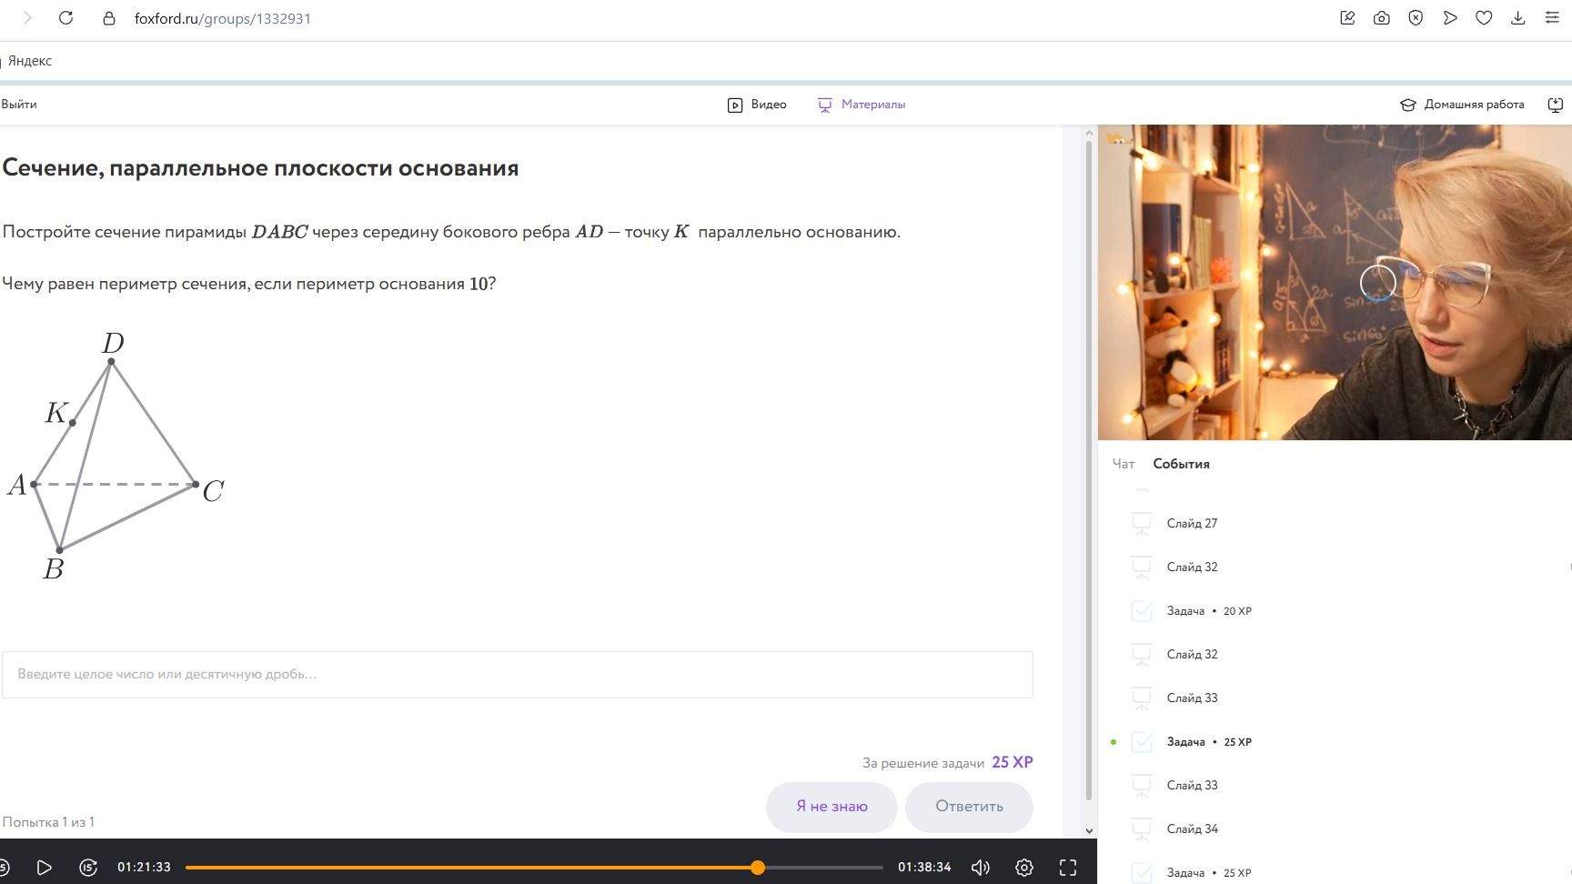Switch to Видео tab
Viewport: 1572px width, 884px height.
click(757, 105)
